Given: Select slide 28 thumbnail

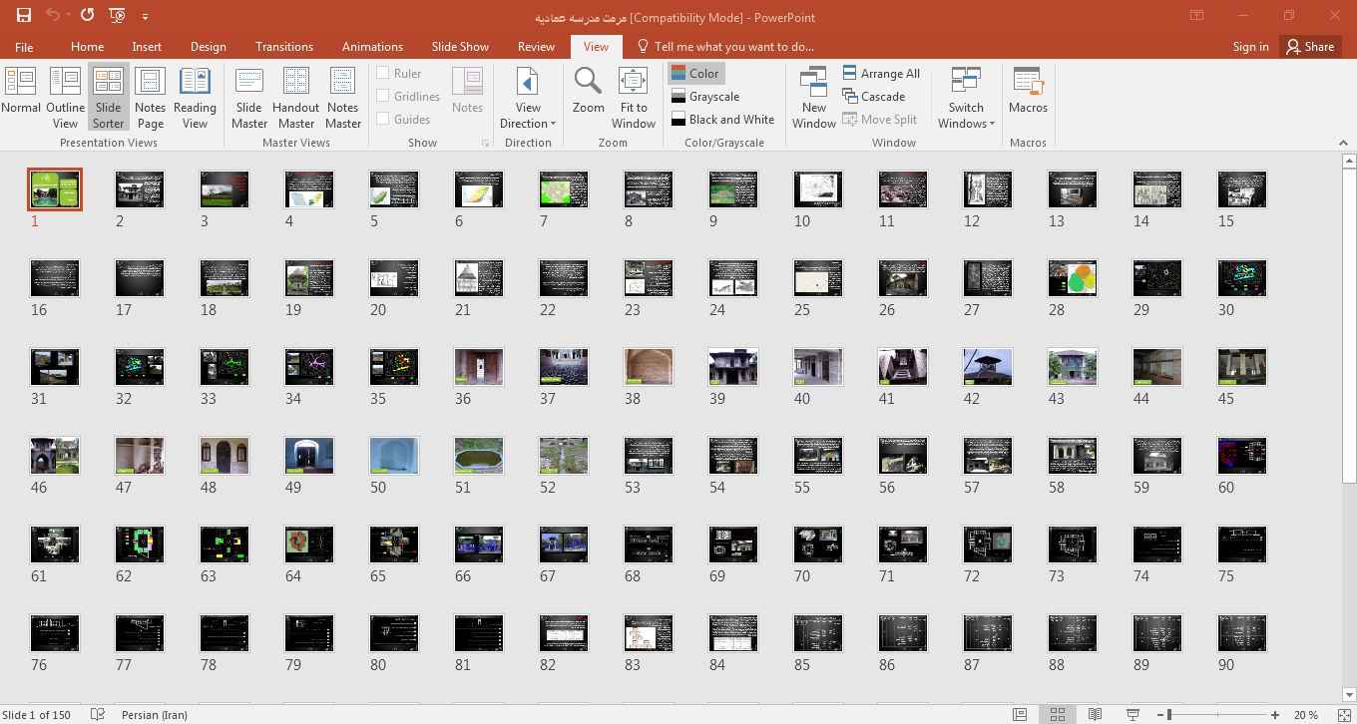Looking at the screenshot, I should [1072, 278].
